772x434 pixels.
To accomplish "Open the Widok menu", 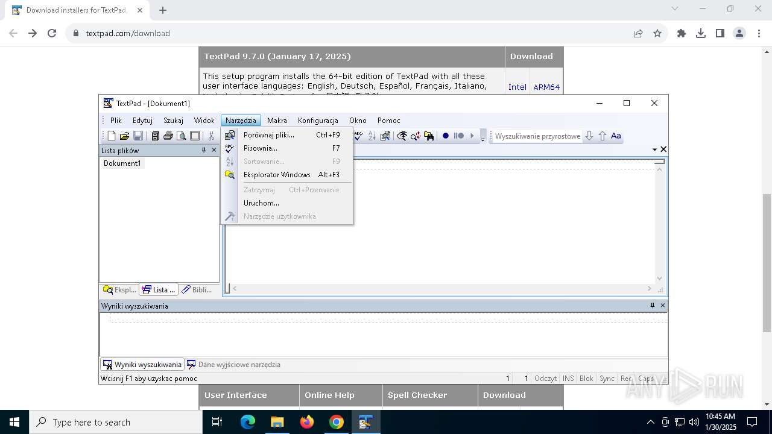I will 204,121.
